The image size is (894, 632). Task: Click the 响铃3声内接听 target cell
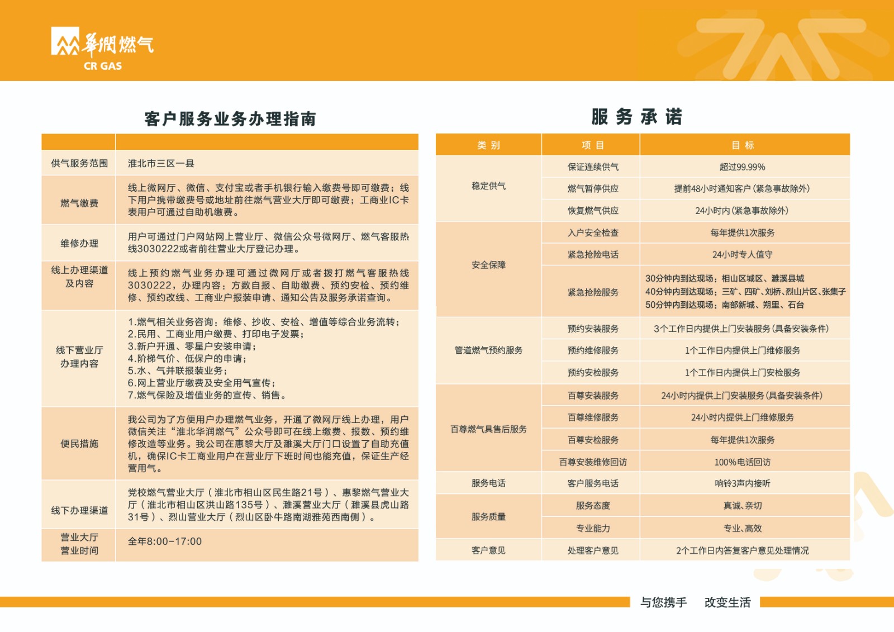[742, 483]
